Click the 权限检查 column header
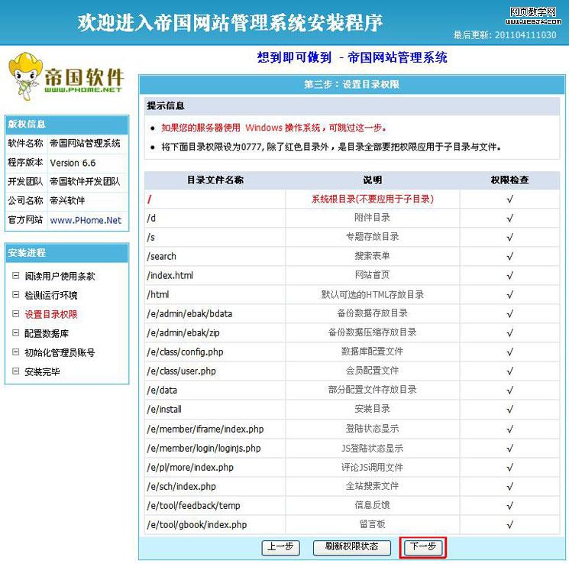Viewport: 569px width, 564px height. pyautogui.click(x=509, y=180)
